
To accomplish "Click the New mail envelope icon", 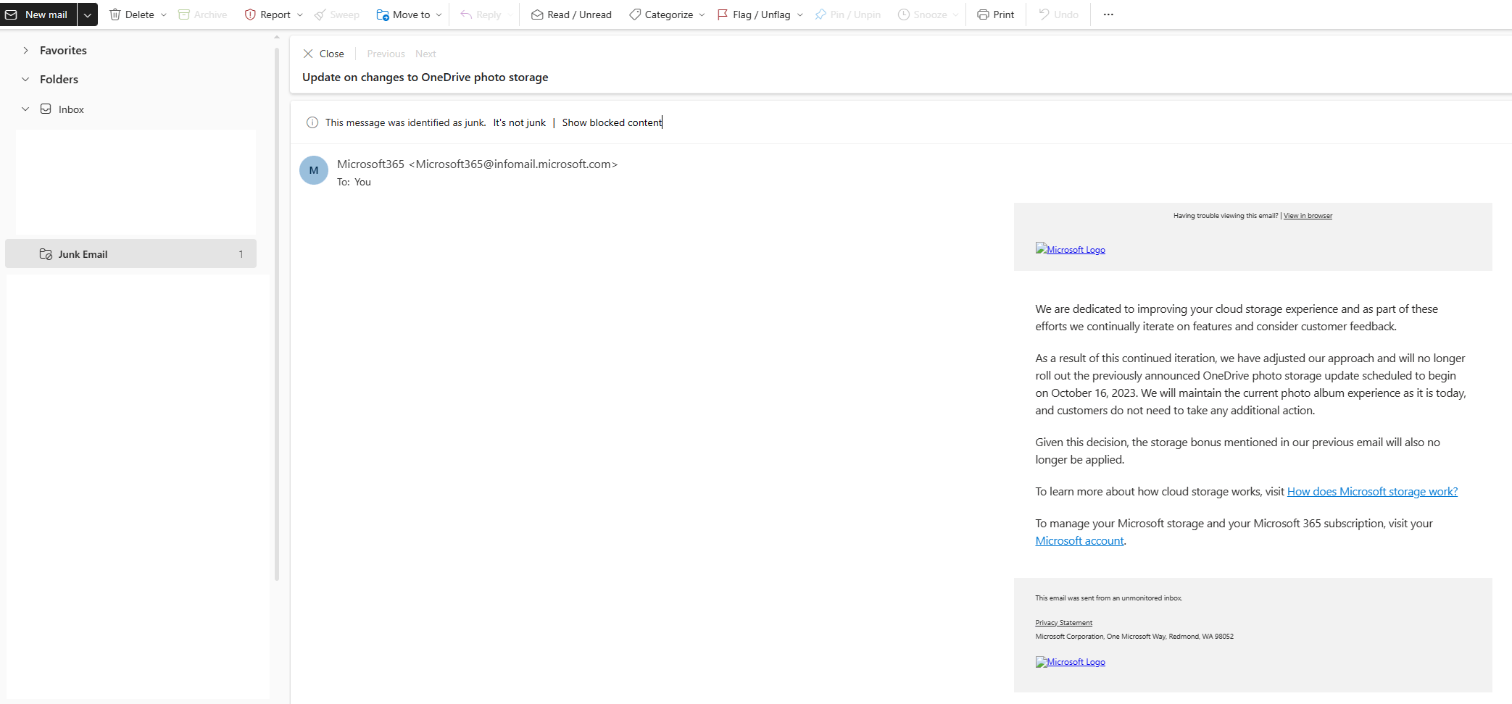I will tap(11, 14).
